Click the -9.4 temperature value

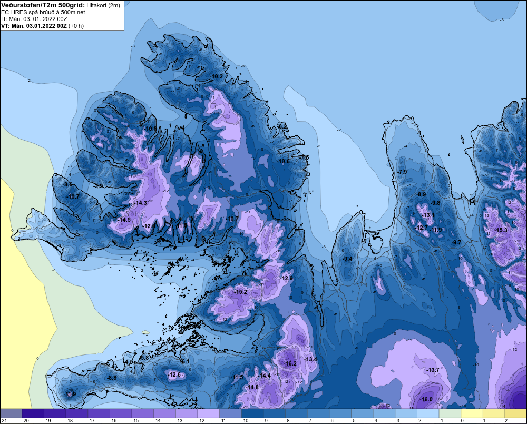[x=347, y=259]
